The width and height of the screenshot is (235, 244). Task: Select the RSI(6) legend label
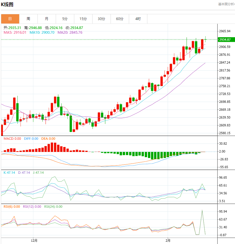(x=12, y=207)
